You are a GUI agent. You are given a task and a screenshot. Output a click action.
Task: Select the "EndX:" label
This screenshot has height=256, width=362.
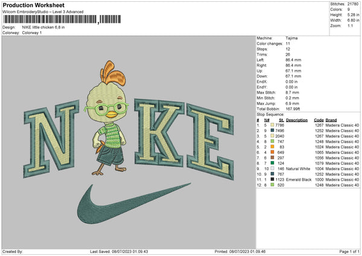(262, 82)
